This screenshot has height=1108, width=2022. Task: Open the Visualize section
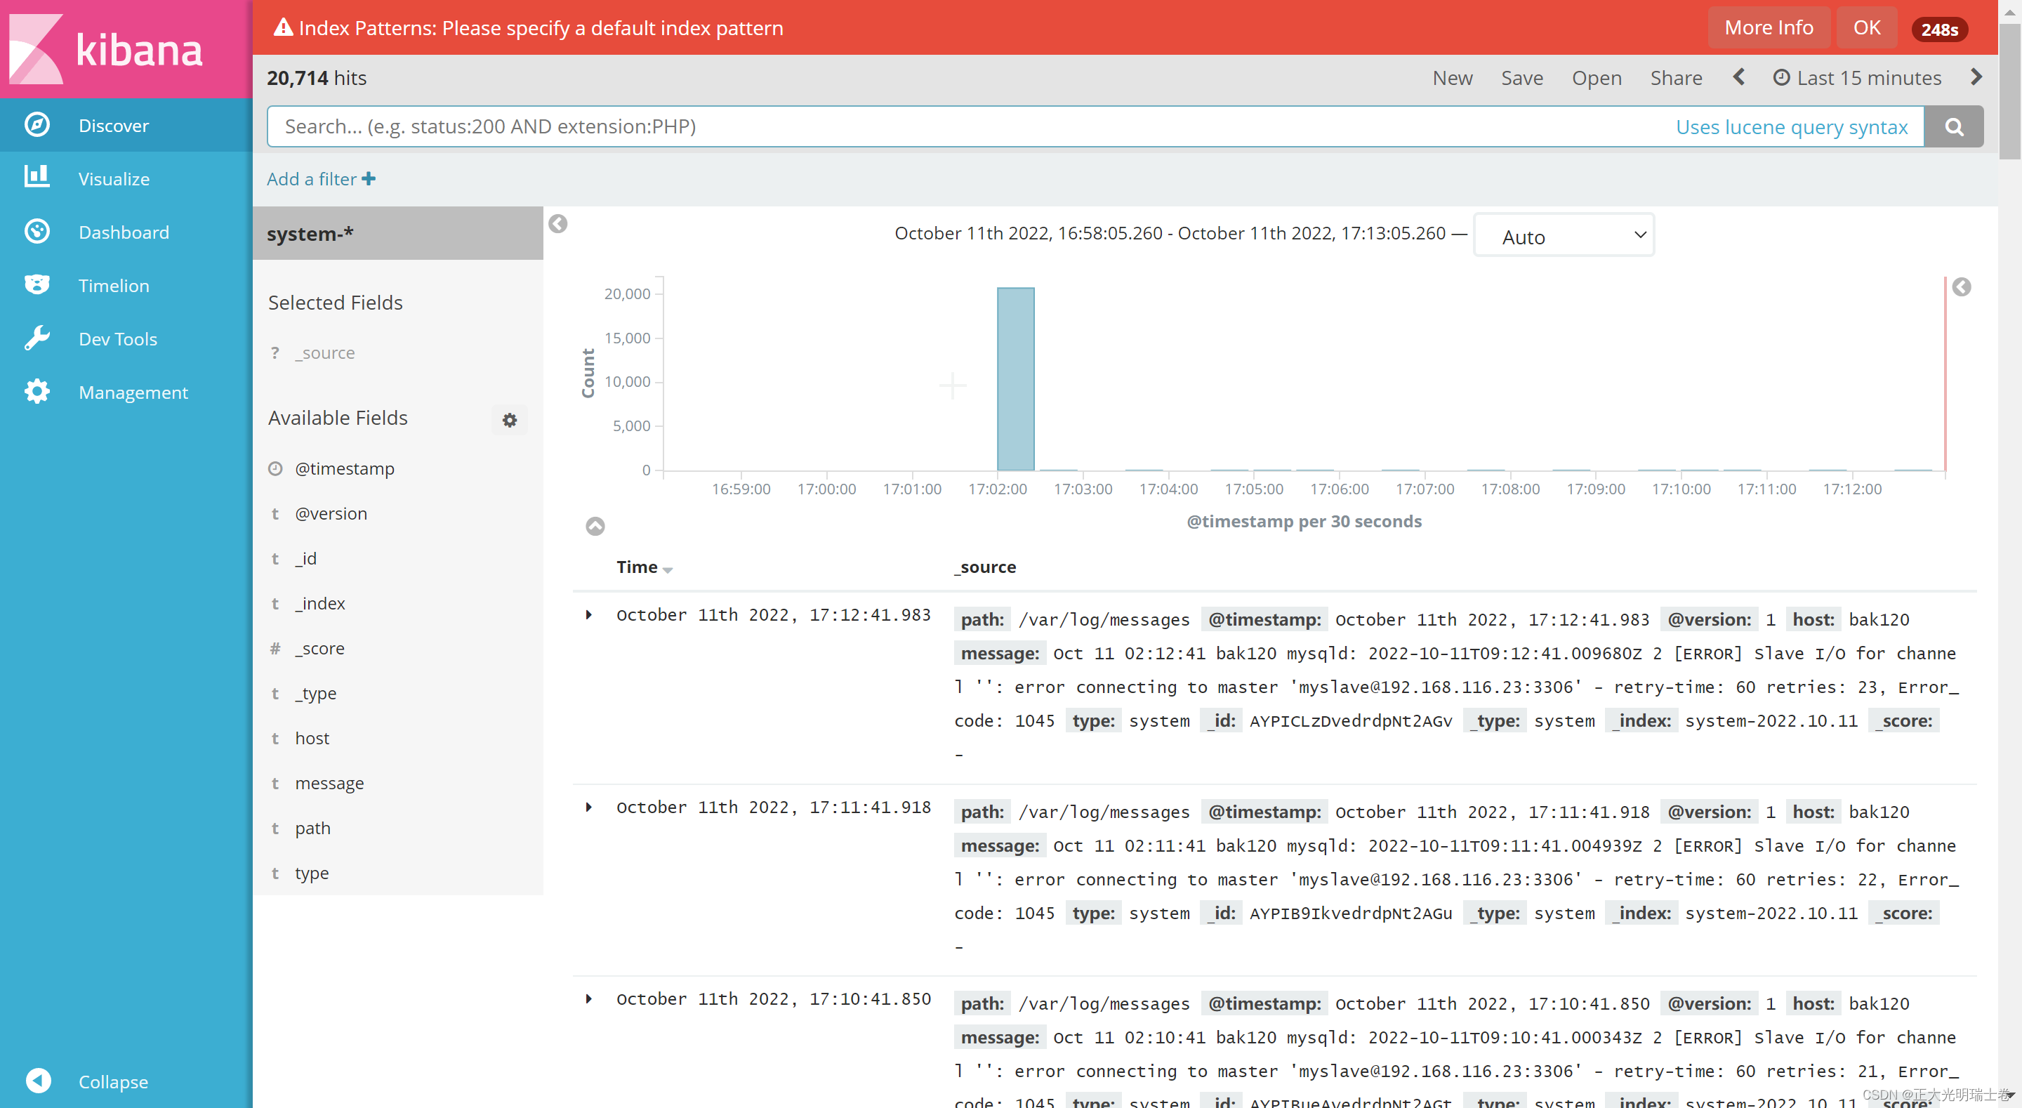(x=113, y=178)
